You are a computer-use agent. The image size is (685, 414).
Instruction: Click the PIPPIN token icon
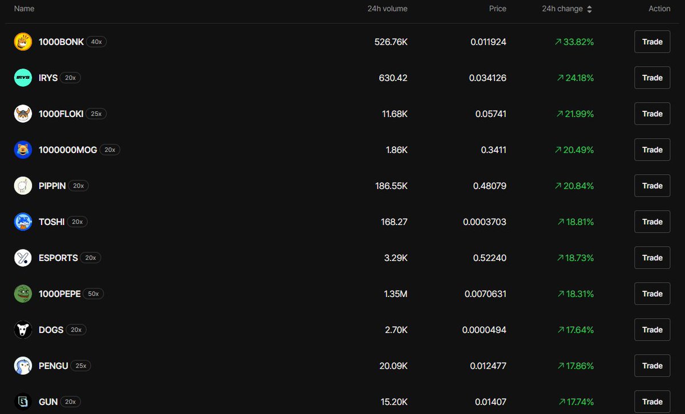click(x=23, y=186)
